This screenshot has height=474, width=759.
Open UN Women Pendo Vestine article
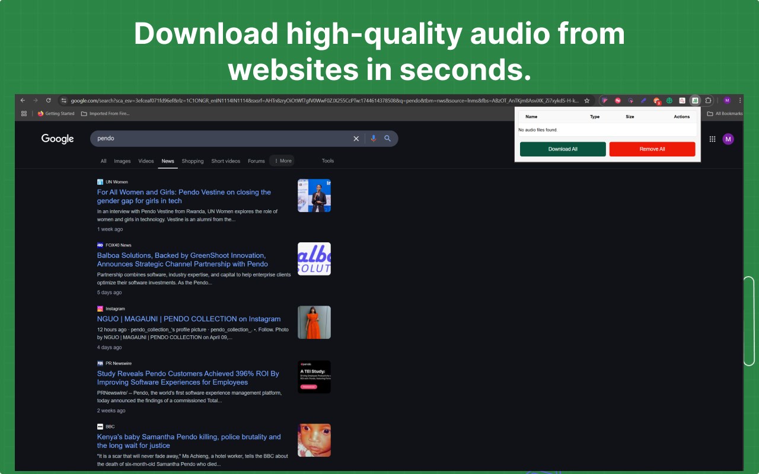click(184, 196)
